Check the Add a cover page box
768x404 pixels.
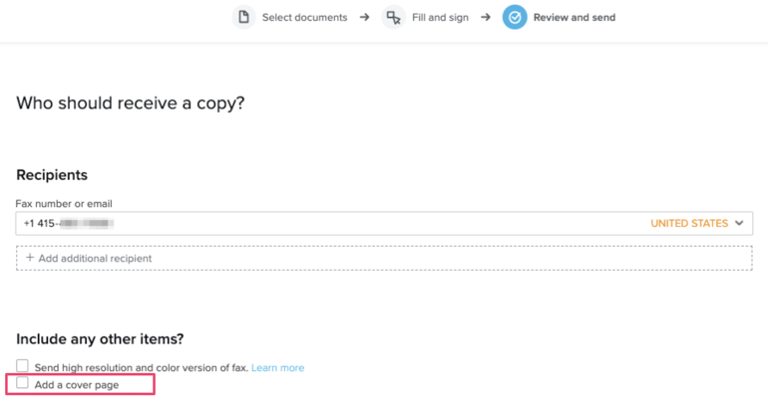(22, 382)
